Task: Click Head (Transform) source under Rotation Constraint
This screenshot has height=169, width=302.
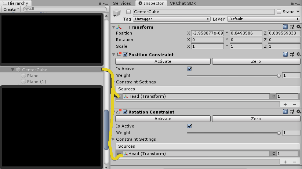Action: 196,154
